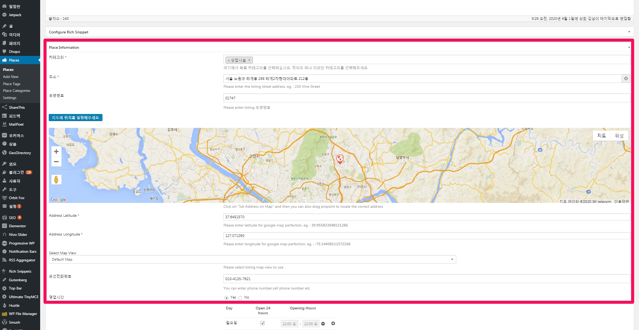This screenshot has height=330, width=639.
Task: Focus the 우편번호 postal code field
Action: (427, 98)
